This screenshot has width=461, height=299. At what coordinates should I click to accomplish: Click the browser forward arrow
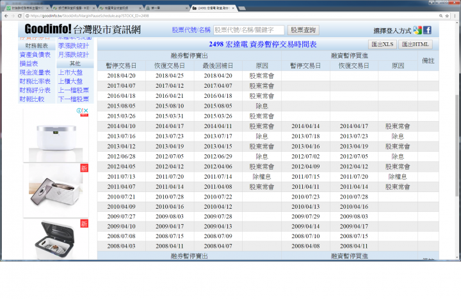[x=13, y=16]
